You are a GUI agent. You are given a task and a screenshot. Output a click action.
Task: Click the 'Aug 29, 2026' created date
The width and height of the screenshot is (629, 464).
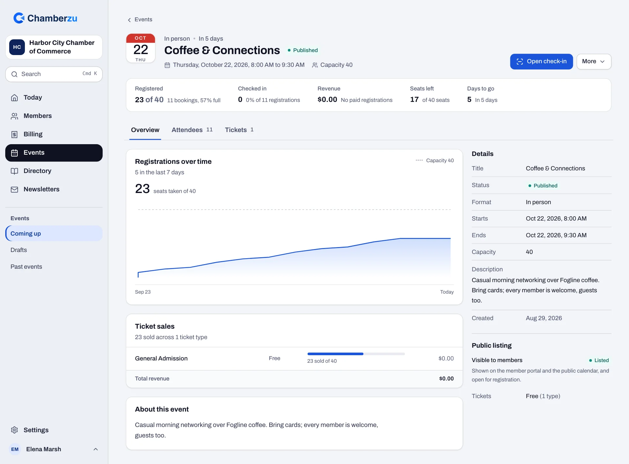(544, 318)
